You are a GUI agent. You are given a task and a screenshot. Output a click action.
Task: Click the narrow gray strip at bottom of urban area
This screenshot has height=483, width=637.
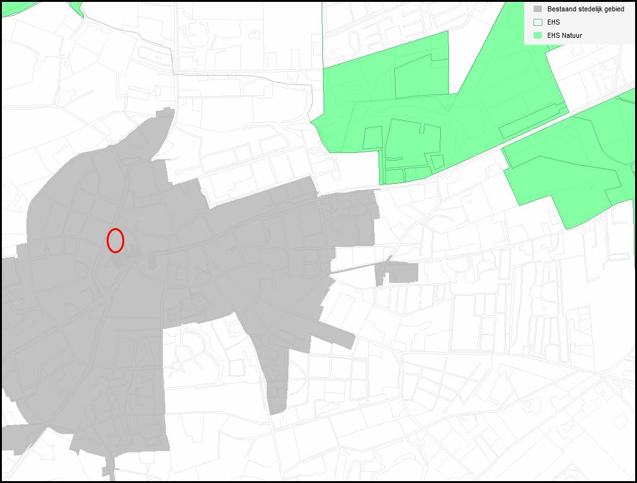point(110,467)
